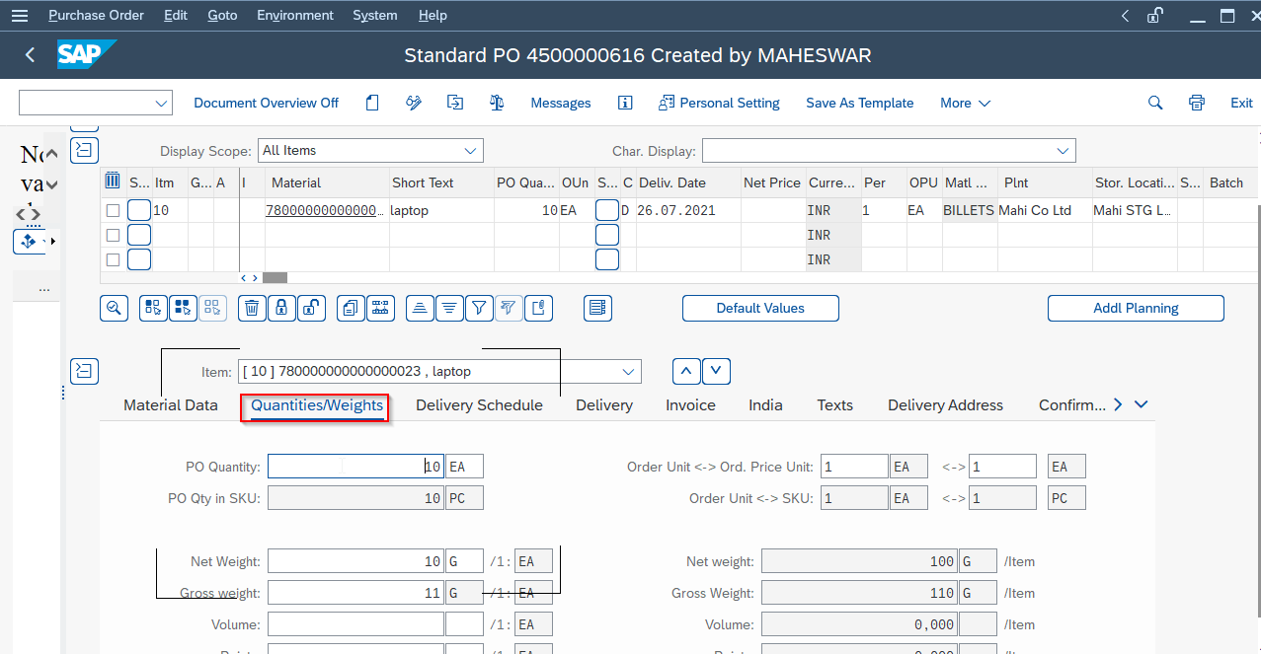Image resolution: width=1261 pixels, height=654 pixels.
Task: Open the hamburger main menu
Action: point(20,16)
